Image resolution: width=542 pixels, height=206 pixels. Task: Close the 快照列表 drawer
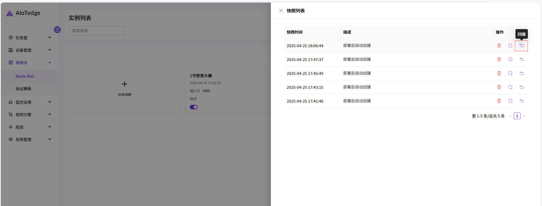point(281,11)
